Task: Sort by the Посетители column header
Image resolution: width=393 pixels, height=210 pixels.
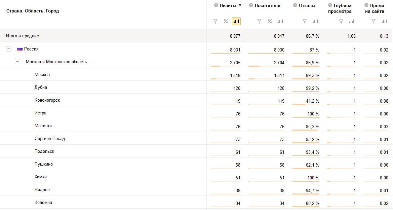Action: tap(267, 5)
